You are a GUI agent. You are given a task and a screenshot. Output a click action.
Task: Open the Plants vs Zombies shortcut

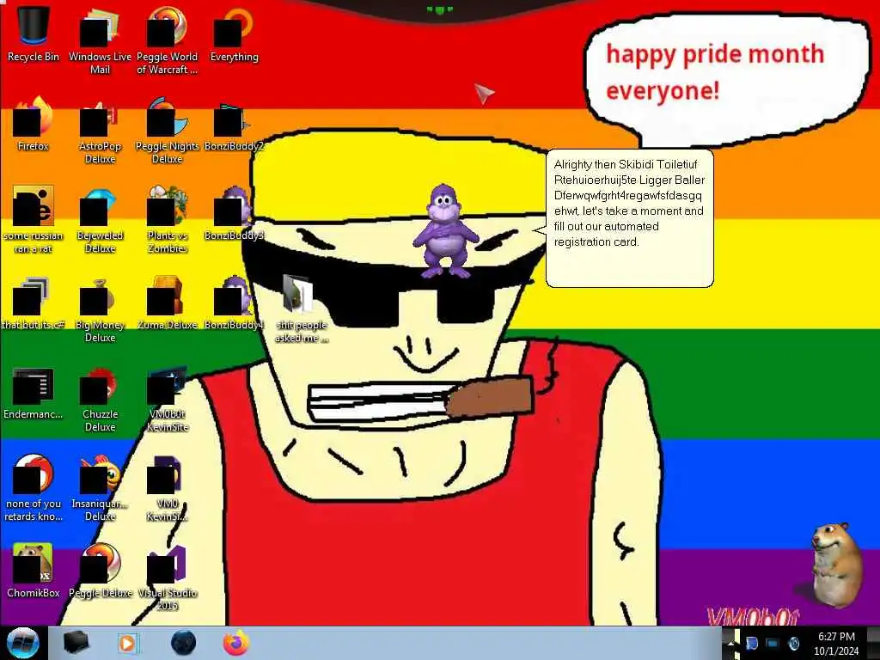click(167, 219)
